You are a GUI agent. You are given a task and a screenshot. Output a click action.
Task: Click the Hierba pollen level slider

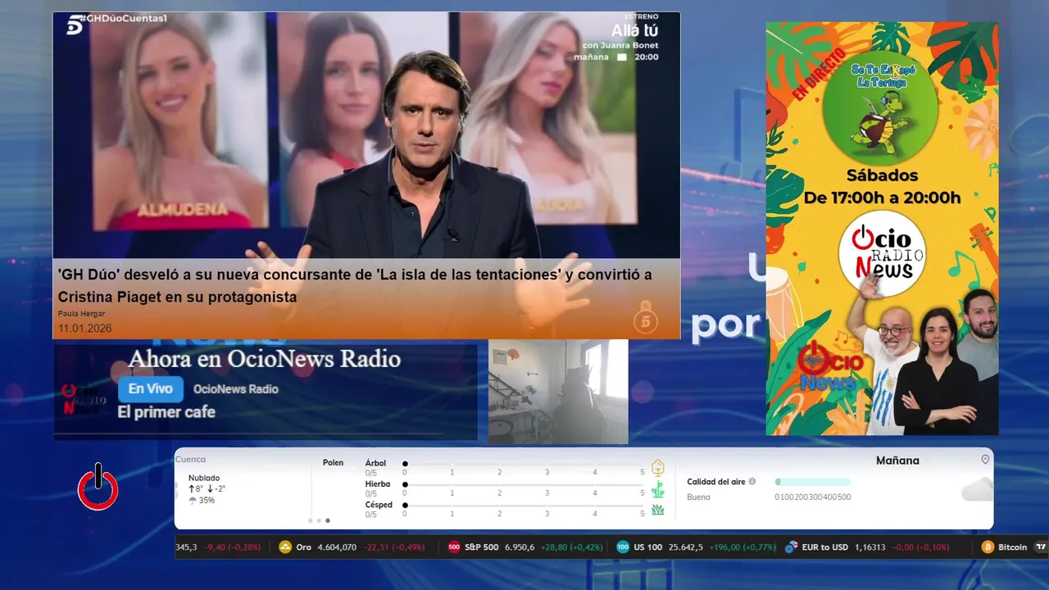click(x=524, y=484)
